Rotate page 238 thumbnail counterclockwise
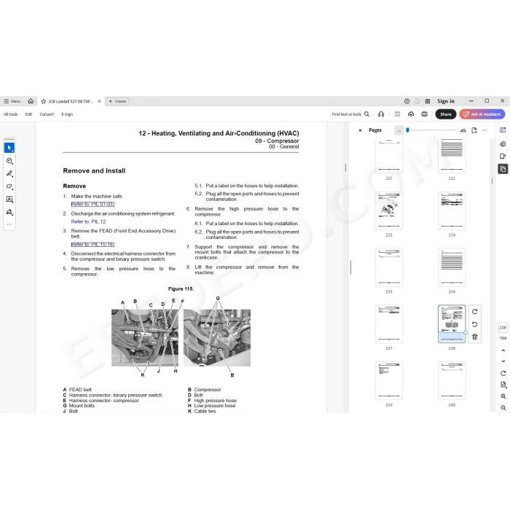 click(474, 324)
